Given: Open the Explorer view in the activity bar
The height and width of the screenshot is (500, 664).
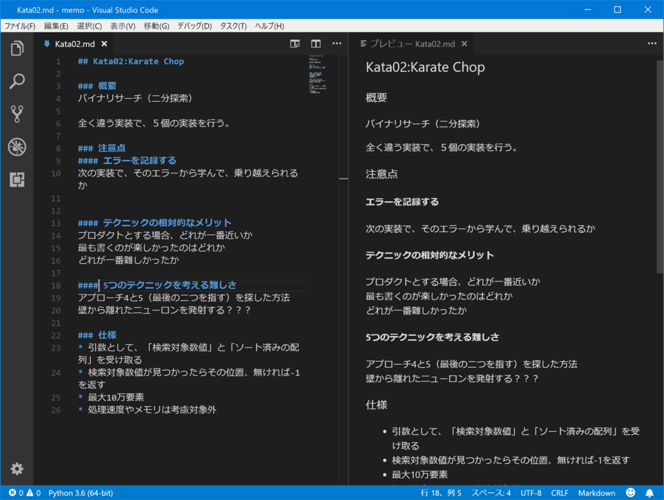Looking at the screenshot, I should point(17,47).
